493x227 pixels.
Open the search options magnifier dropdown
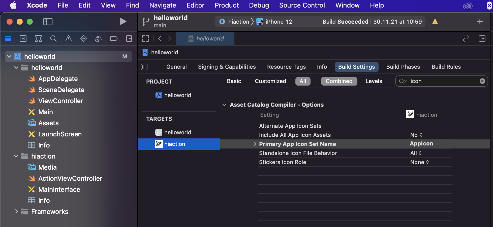tap(403, 81)
